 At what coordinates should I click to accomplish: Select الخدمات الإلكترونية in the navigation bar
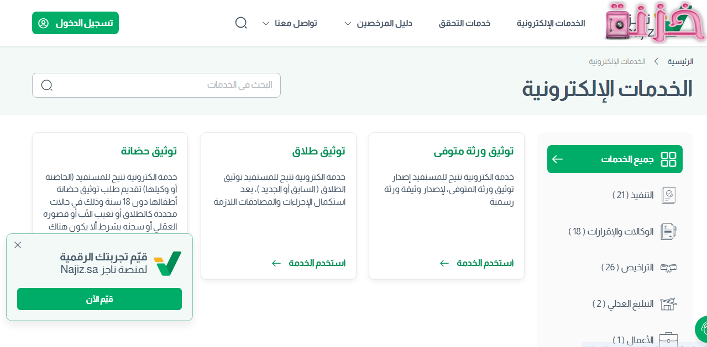[551, 23]
